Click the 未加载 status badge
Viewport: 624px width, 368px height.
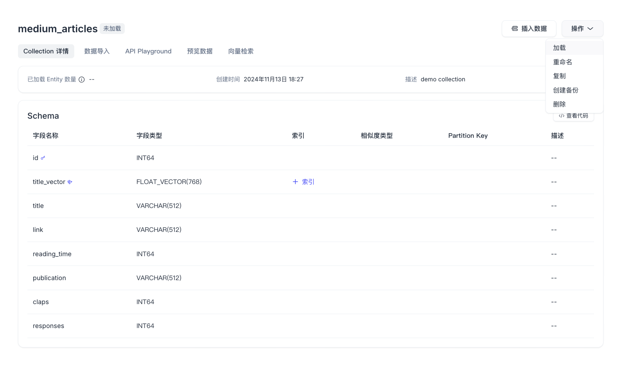point(112,29)
